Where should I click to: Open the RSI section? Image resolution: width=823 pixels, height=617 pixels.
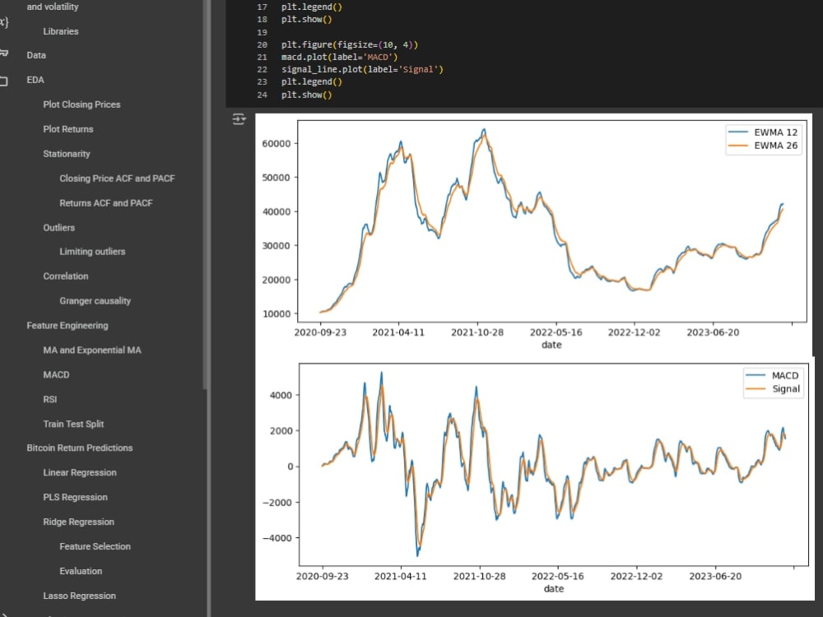tap(50, 399)
